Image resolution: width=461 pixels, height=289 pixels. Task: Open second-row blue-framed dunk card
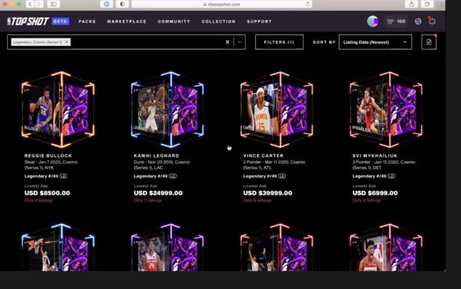coord(58,247)
